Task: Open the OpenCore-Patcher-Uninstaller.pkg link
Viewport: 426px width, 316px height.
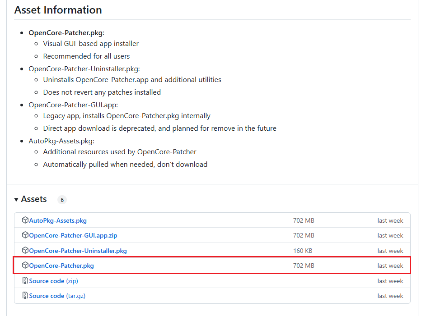Action: pyautogui.click(x=78, y=251)
